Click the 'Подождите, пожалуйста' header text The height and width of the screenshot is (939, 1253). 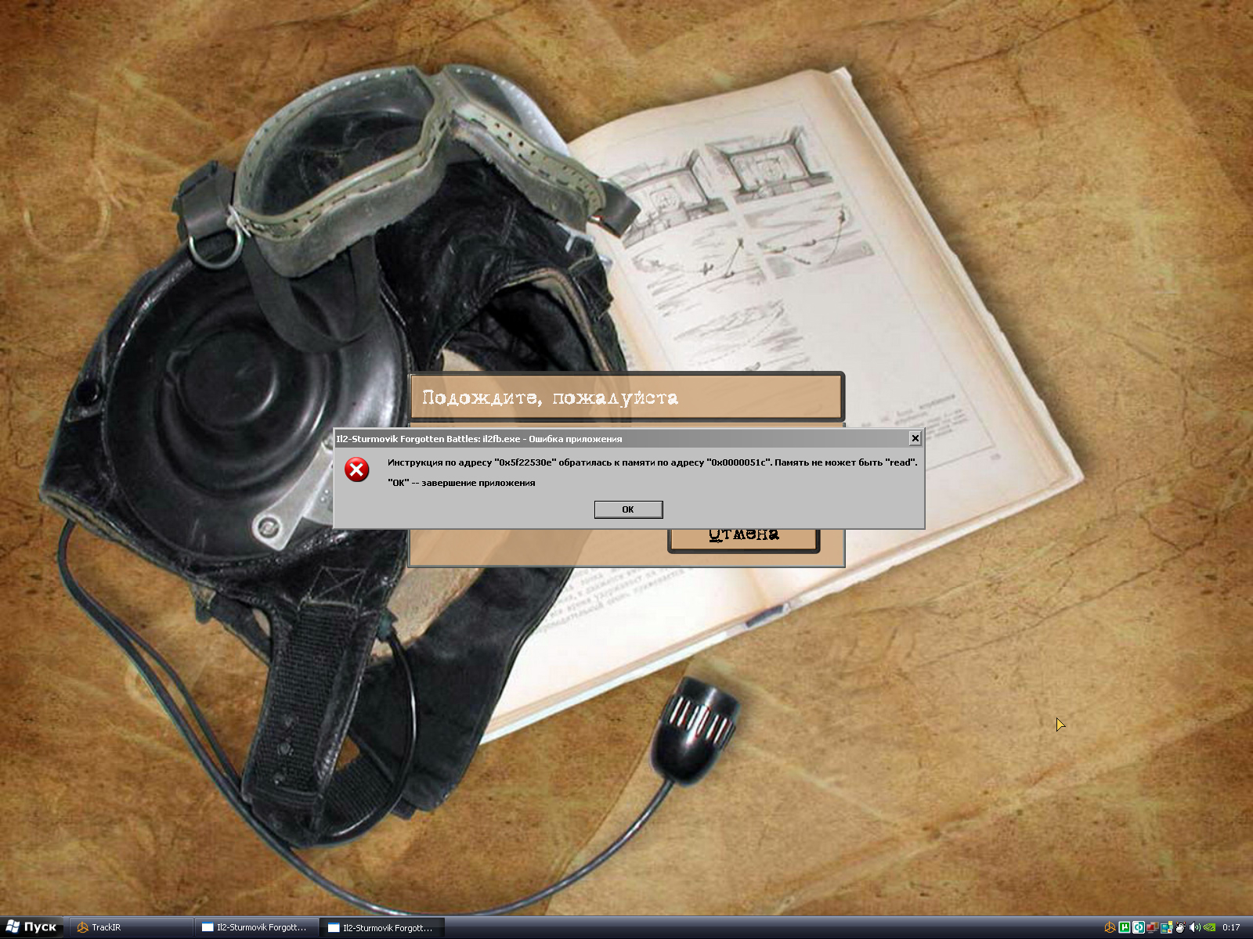tap(550, 398)
